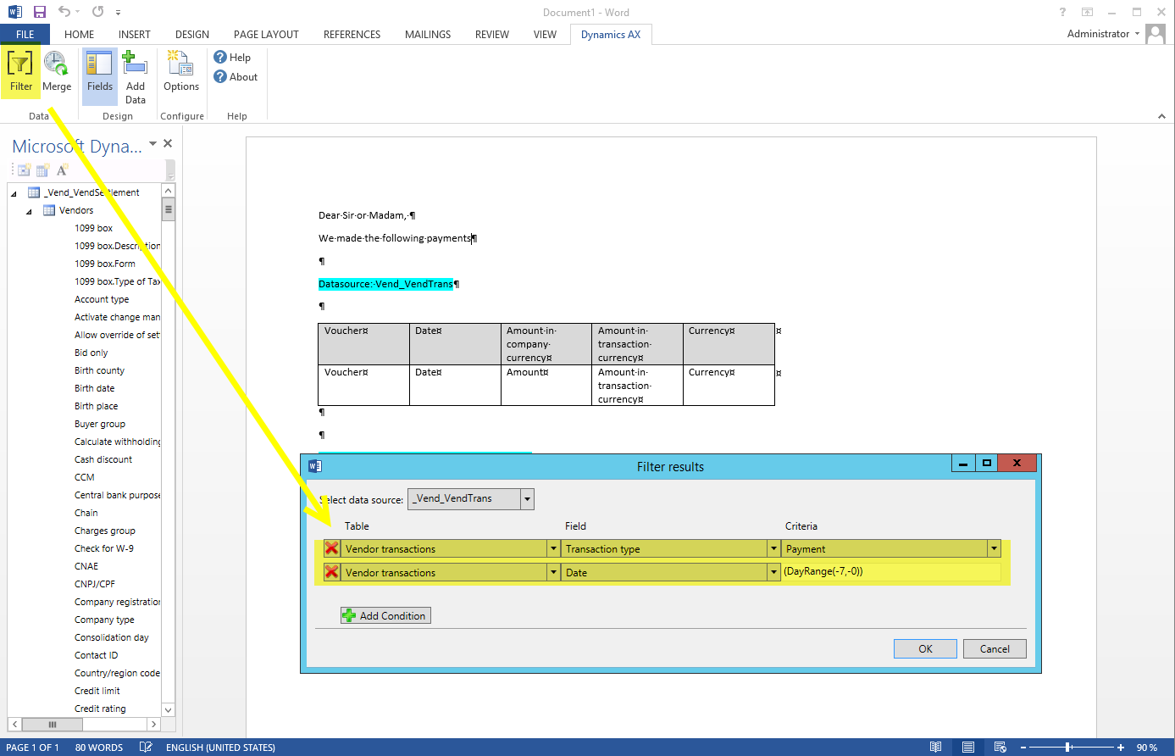Click the DayRange criteria input field

tap(890, 573)
